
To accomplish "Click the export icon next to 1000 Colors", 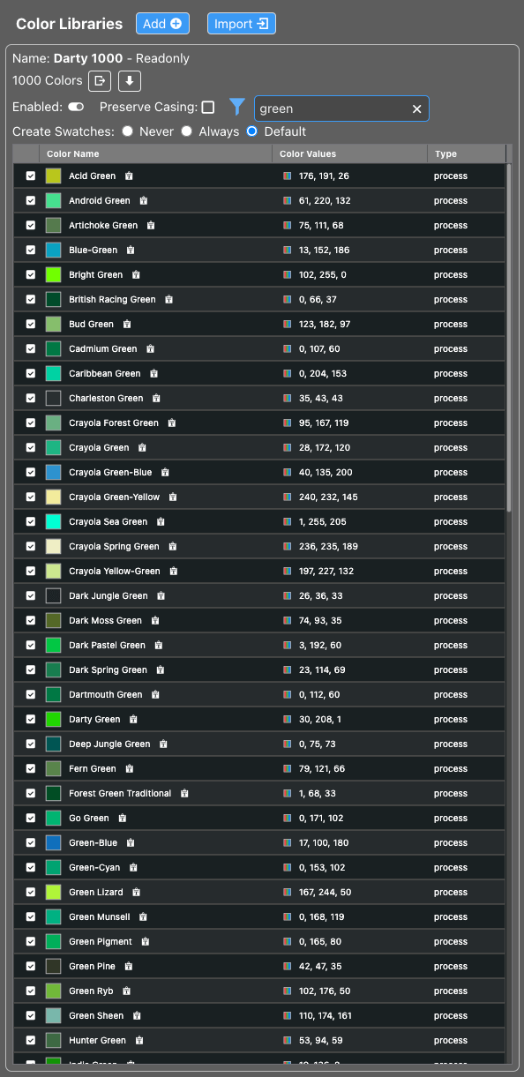I will pos(99,81).
